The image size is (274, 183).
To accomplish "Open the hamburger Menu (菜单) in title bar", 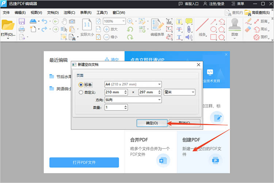I will point(238,4).
